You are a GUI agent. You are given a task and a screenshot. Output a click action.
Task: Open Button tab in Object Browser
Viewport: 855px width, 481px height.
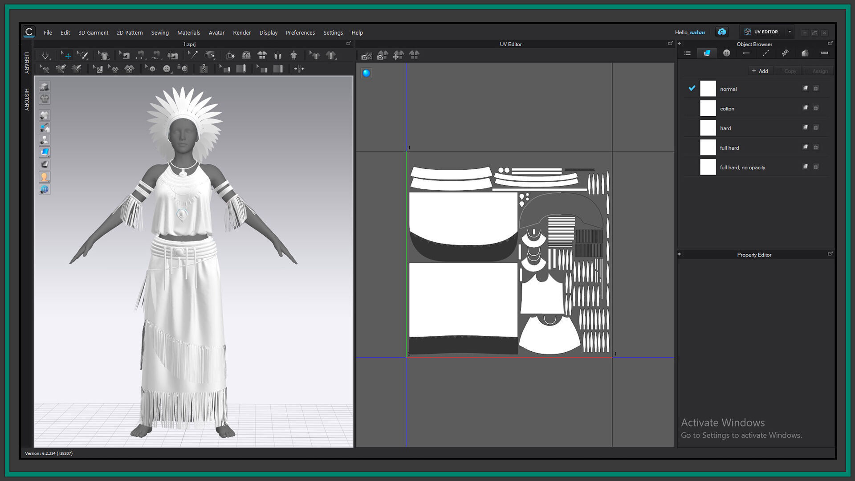[x=727, y=53]
